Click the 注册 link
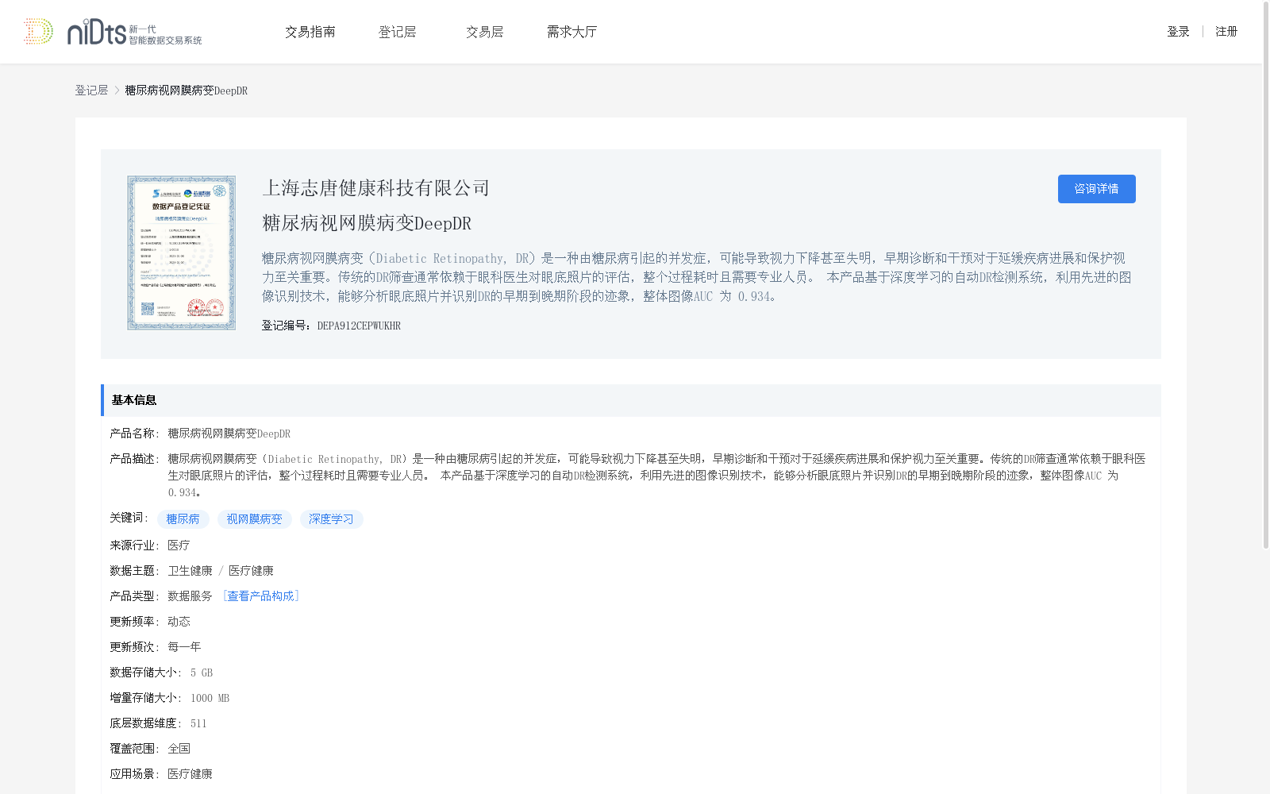Viewport: 1270px width, 794px height. point(1226,32)
